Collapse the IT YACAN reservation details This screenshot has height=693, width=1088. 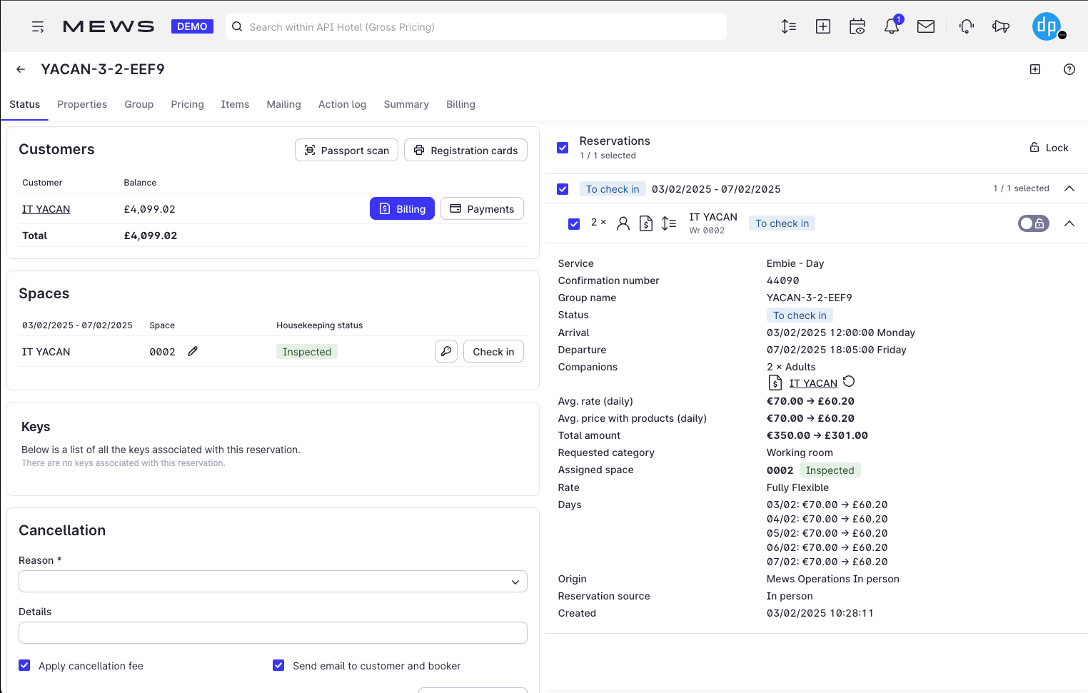click(1069, 223)
